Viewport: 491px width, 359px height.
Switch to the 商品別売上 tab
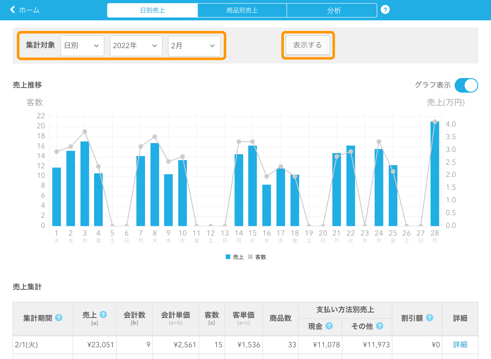(242, 10)
